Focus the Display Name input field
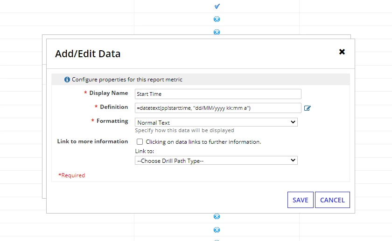Image resolution: width=392 pixels, height=241 pixels. tap(218, 94)
